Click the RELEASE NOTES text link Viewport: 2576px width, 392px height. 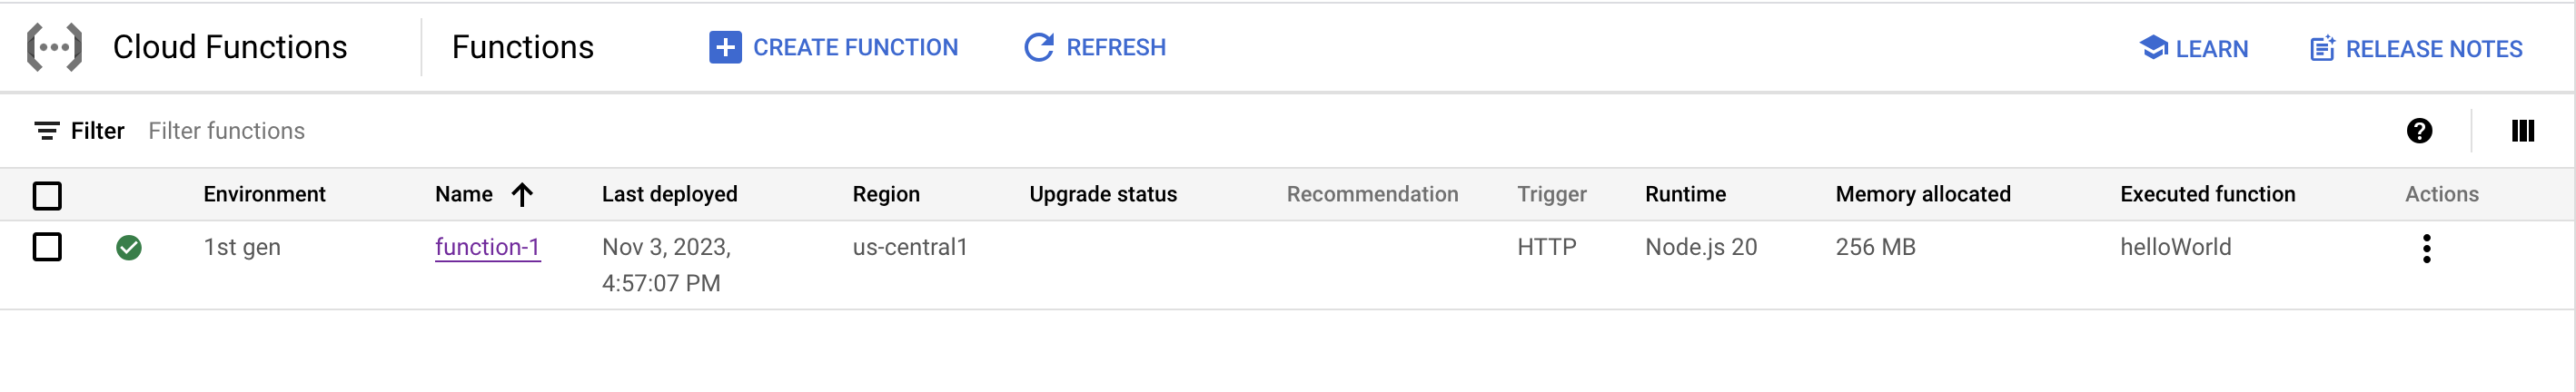(x=2433, y=49)
